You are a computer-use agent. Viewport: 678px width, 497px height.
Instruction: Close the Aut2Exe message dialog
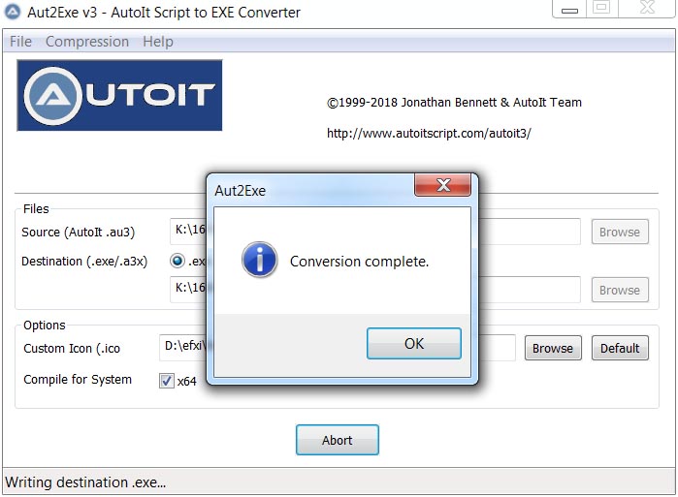point(442,185)
